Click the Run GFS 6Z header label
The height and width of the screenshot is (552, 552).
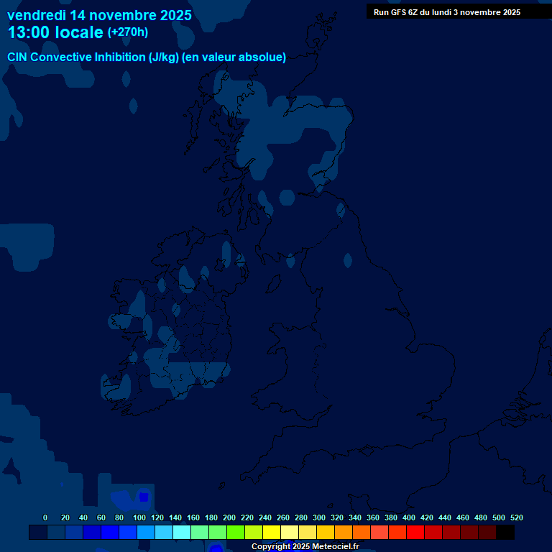[447, 11]
